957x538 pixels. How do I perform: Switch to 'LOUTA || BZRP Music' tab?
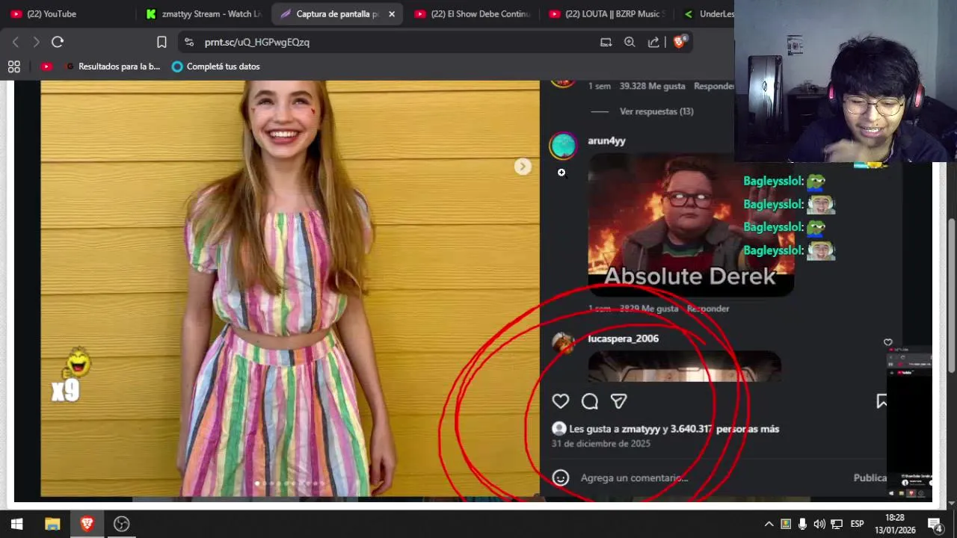[x=607, y=13]
